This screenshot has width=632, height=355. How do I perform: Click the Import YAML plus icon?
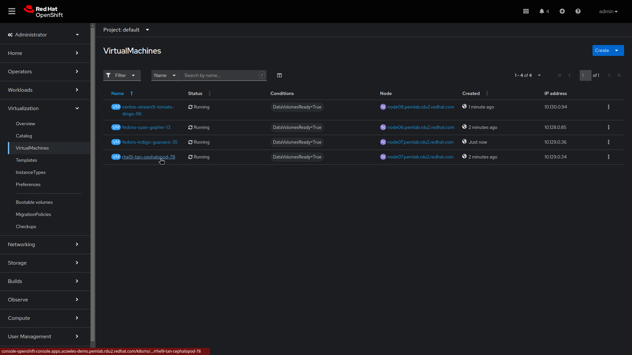click(562, 11)
